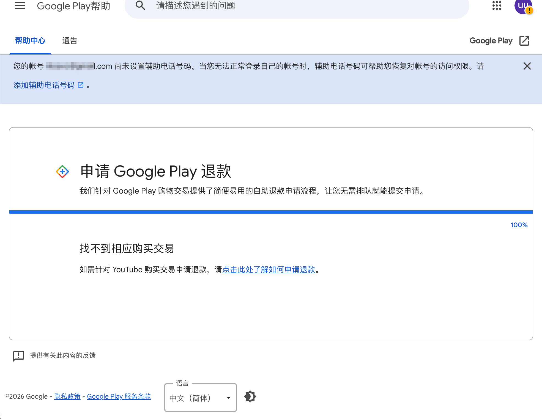Click the 100% progress label
Screen dimensions: 542x419
pyautogui.click(x=519, y=225)
